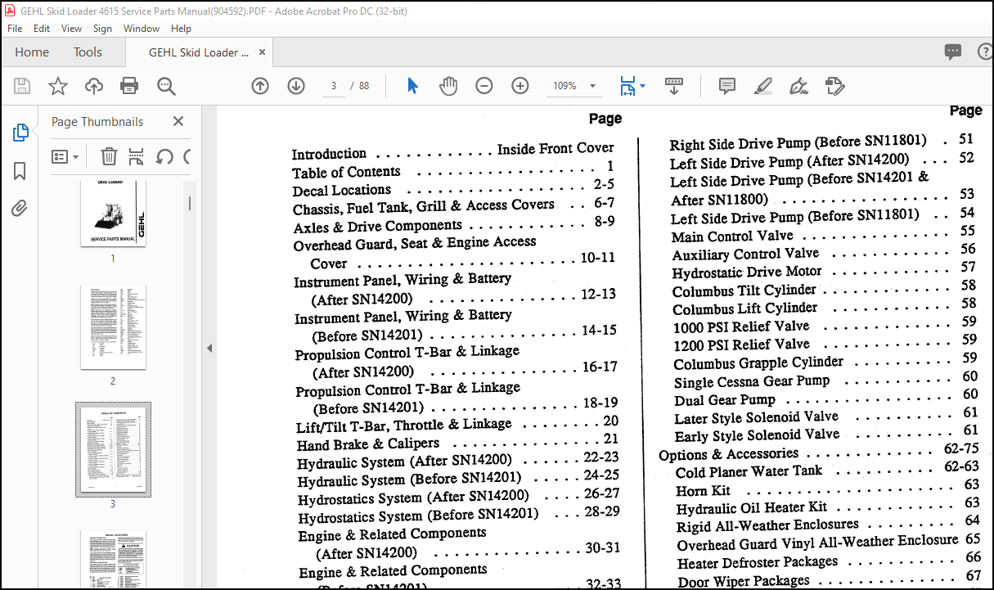Click the 'Horn Kit' entry

(x=704, y=491)
